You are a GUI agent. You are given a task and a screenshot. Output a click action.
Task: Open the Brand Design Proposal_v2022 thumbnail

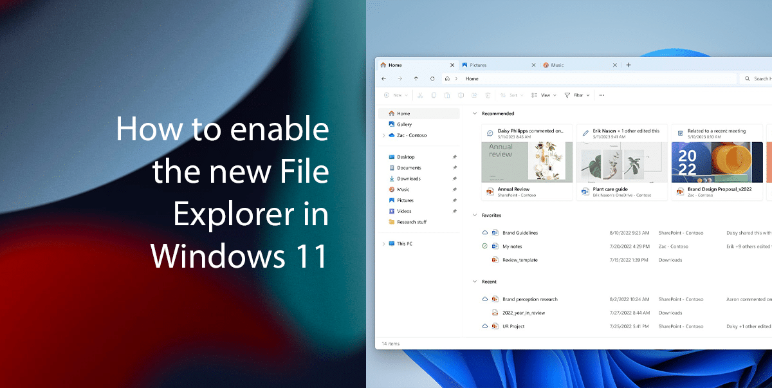point(717,162)
